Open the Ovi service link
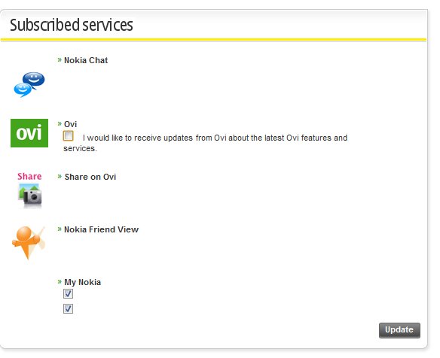 tap(70, 124)
